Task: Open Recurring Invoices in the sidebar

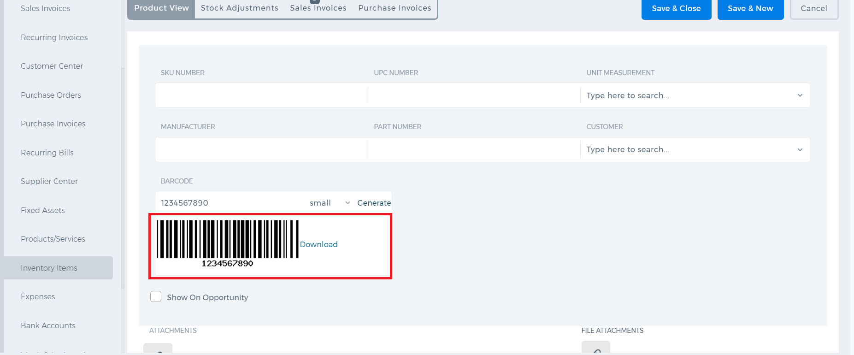Action: pyautogui.click(x=54, y=37)
